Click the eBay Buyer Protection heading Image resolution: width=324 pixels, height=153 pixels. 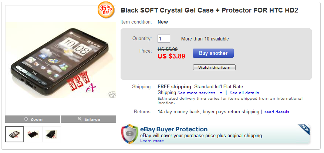coord(174,129)
